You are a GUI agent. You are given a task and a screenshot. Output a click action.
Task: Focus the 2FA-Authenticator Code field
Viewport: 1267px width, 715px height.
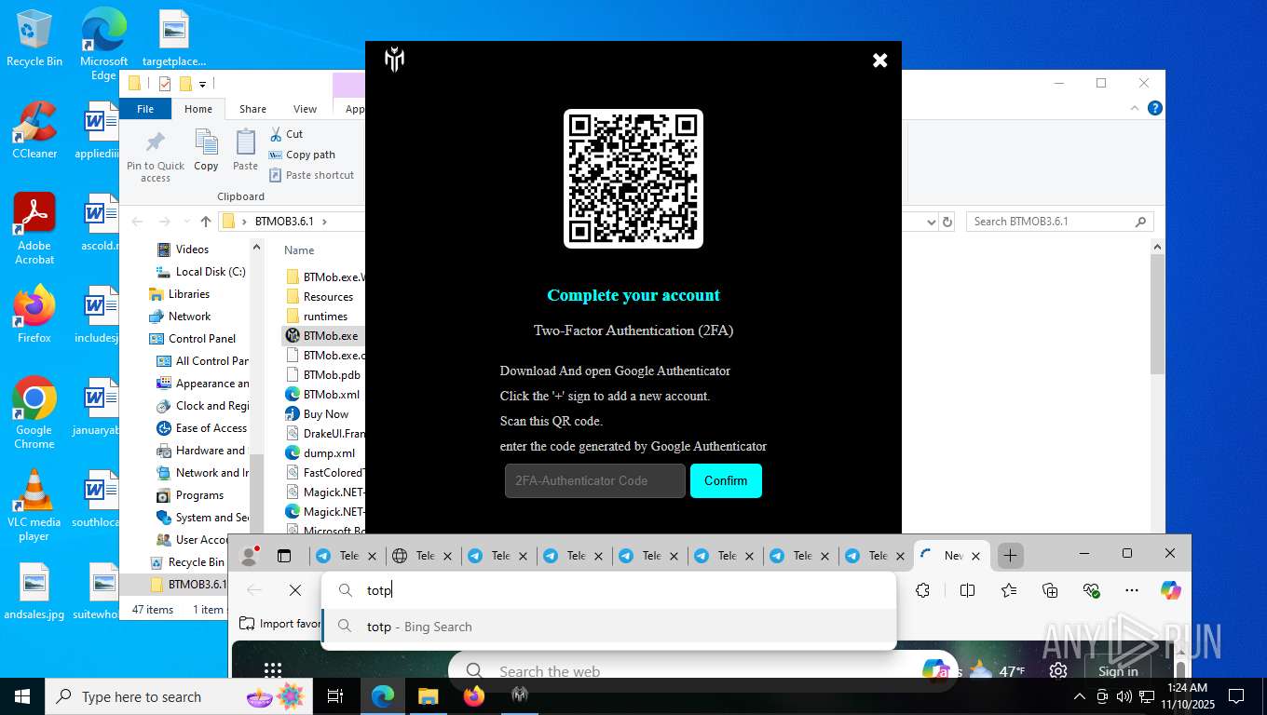point(595,480)
